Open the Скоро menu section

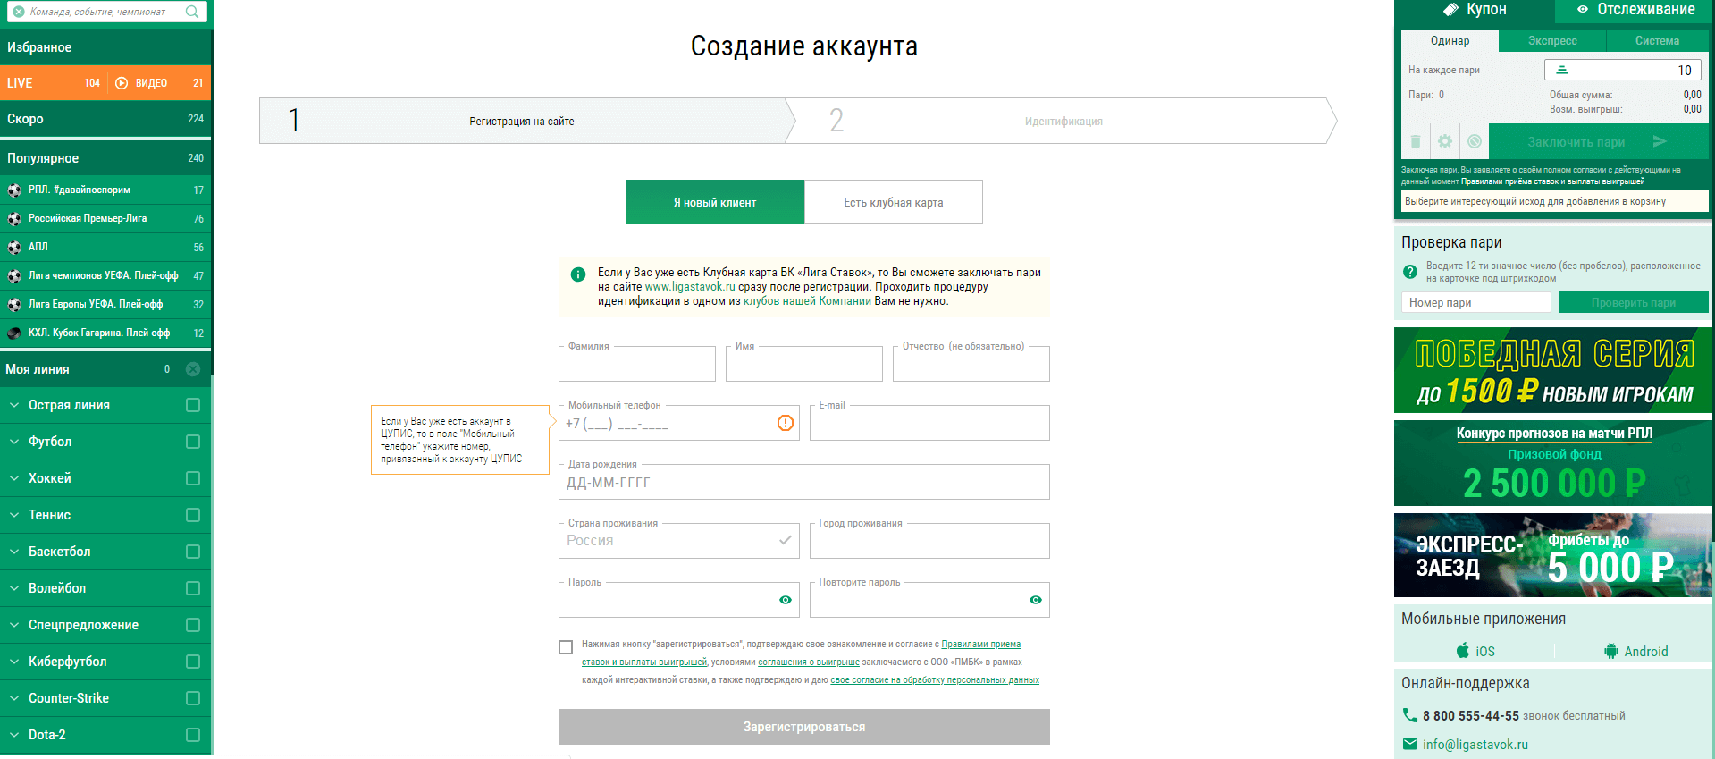tap(105, 119)
